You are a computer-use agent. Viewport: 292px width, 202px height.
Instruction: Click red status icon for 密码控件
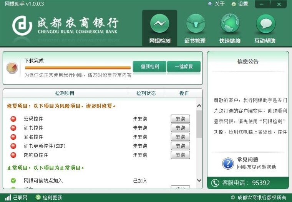(13, 119)
